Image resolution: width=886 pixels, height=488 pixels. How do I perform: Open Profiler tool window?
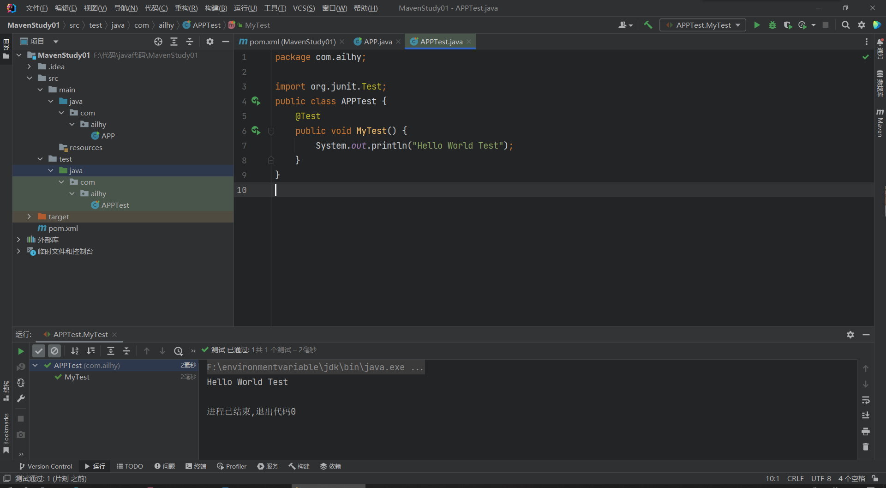(x=232, y=466)
